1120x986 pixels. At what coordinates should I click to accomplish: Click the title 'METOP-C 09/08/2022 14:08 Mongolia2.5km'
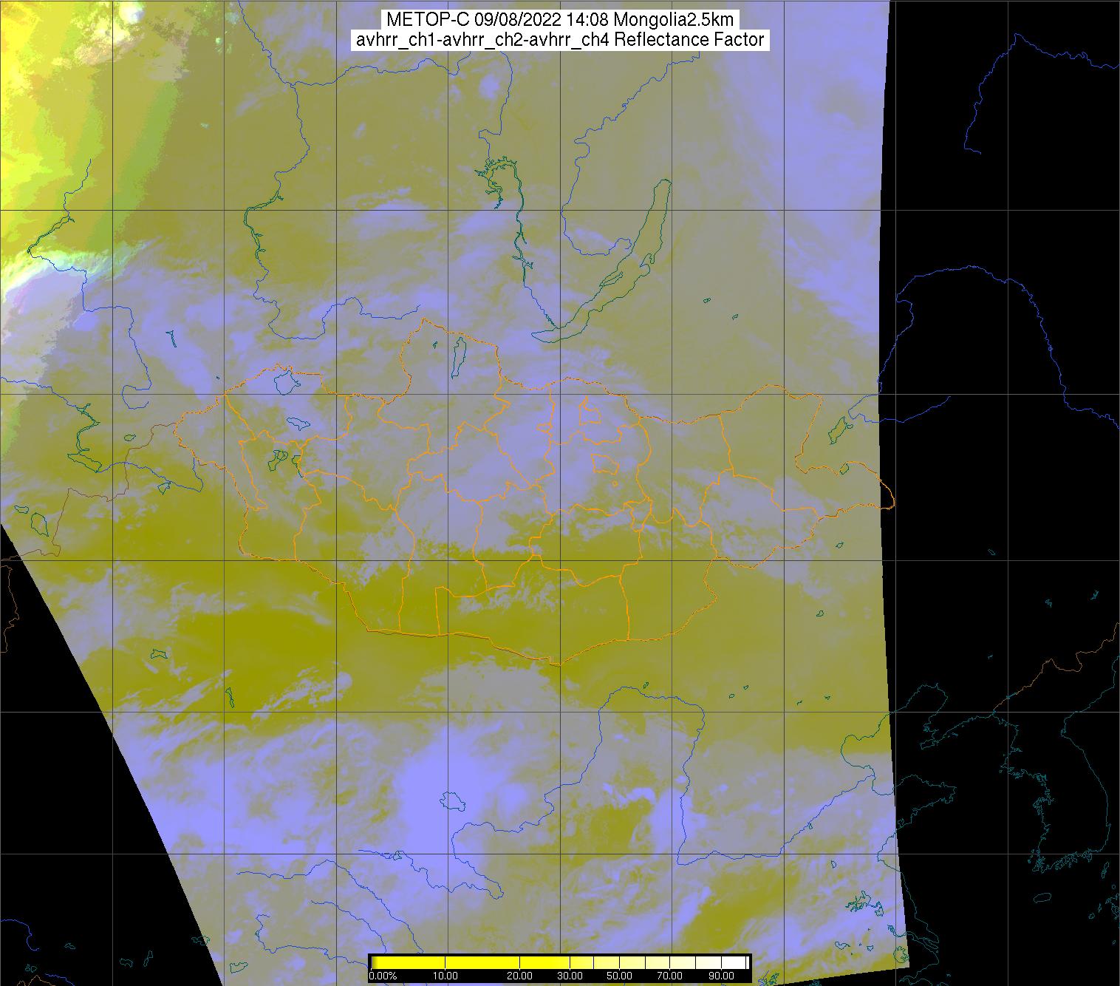point(559,20)
